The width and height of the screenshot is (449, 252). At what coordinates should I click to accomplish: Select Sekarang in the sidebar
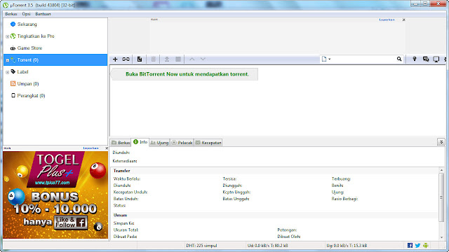(27, 24)
